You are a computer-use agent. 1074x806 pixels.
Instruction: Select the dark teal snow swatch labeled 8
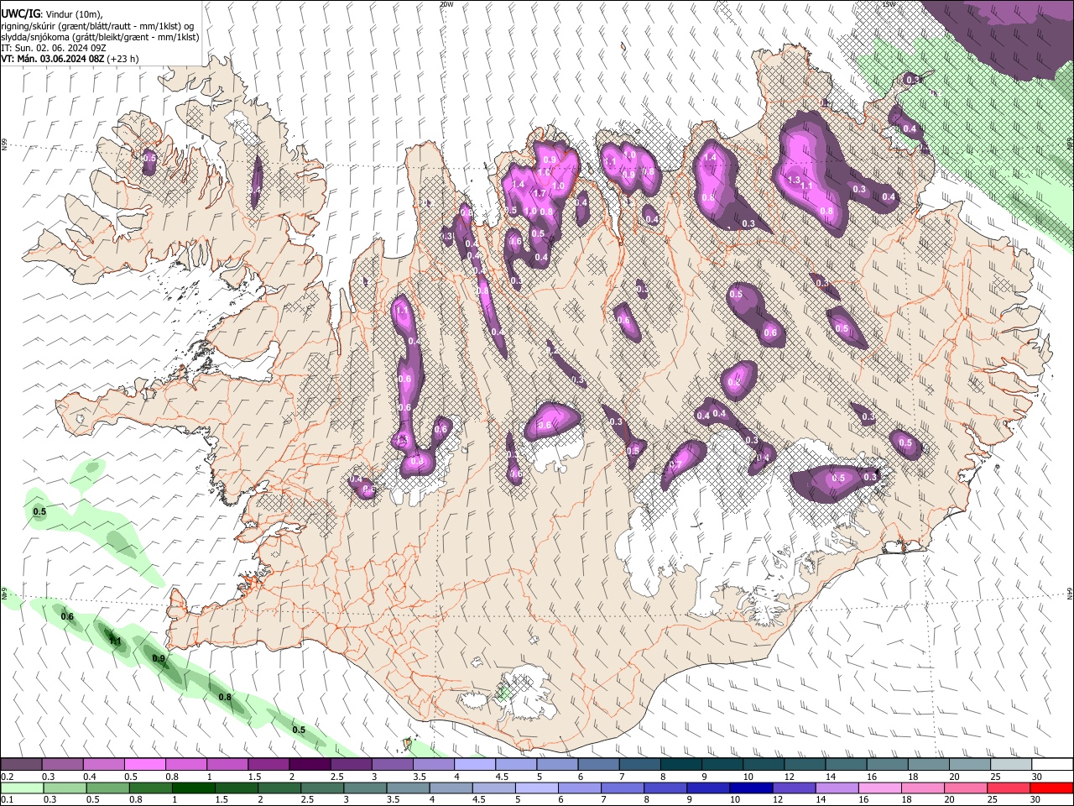coord(680,765)
